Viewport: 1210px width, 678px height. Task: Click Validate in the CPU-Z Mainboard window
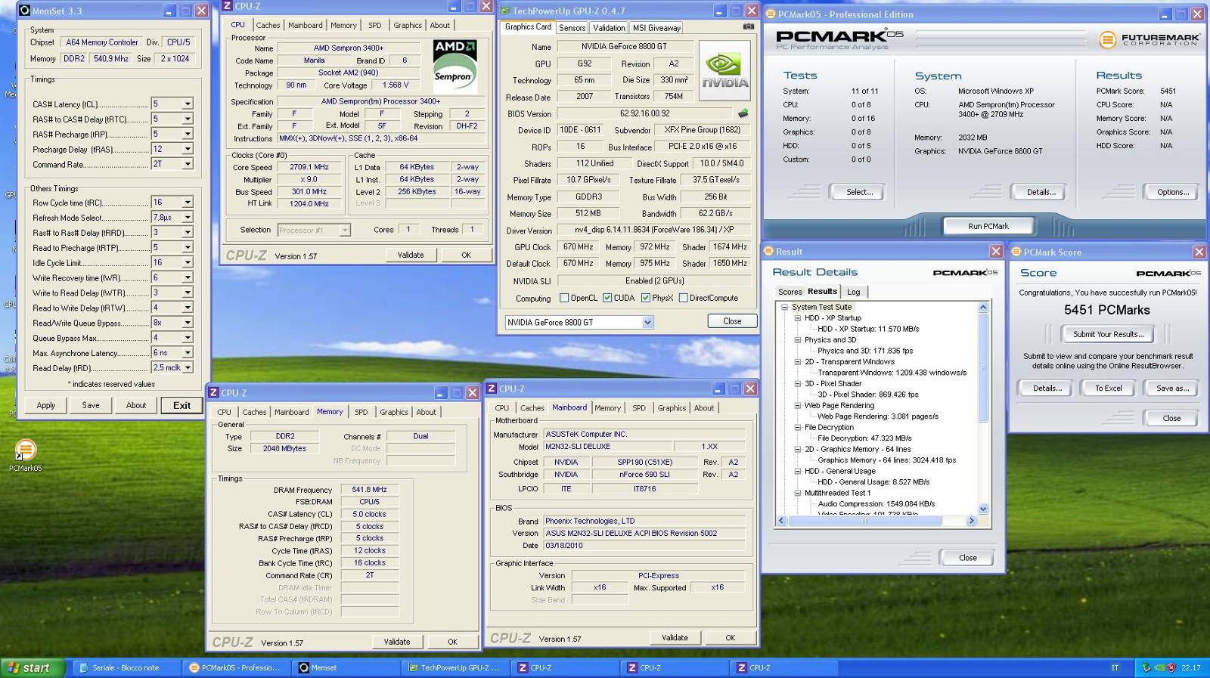point(675,637)
